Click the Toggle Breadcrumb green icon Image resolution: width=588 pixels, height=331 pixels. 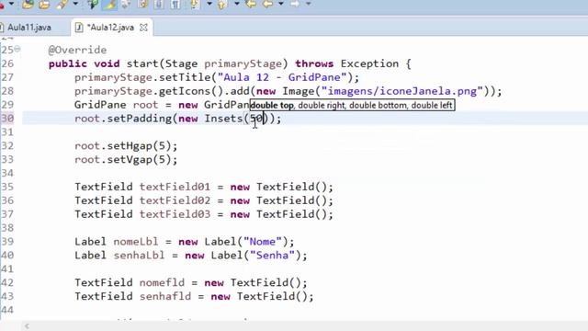click(x=93, y=4)
